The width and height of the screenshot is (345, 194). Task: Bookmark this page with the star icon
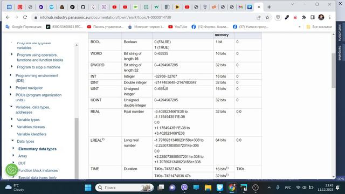[267, 17]
